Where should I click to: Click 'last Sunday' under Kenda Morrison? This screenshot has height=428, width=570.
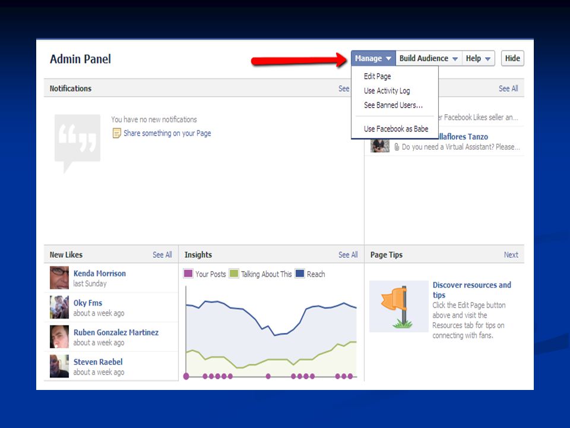tap(90, 284)
